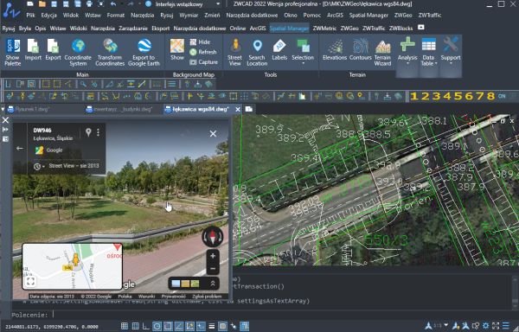Expand the Street View minimap fullscreen
The height and width of the screenshot is (332, 519).
pos(30,281)
